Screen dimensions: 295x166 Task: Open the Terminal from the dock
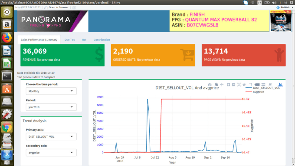tap(7, 76)
